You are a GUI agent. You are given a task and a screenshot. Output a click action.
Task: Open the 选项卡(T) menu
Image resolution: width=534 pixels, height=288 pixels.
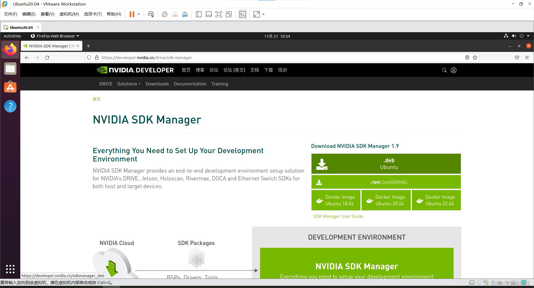(x=93, y=14)
